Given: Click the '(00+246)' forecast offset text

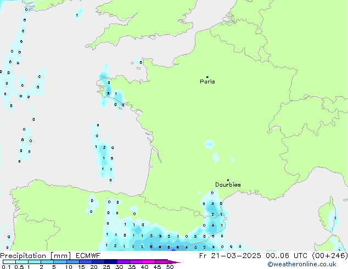Looking at the screenshot, I should coord(330,256).
